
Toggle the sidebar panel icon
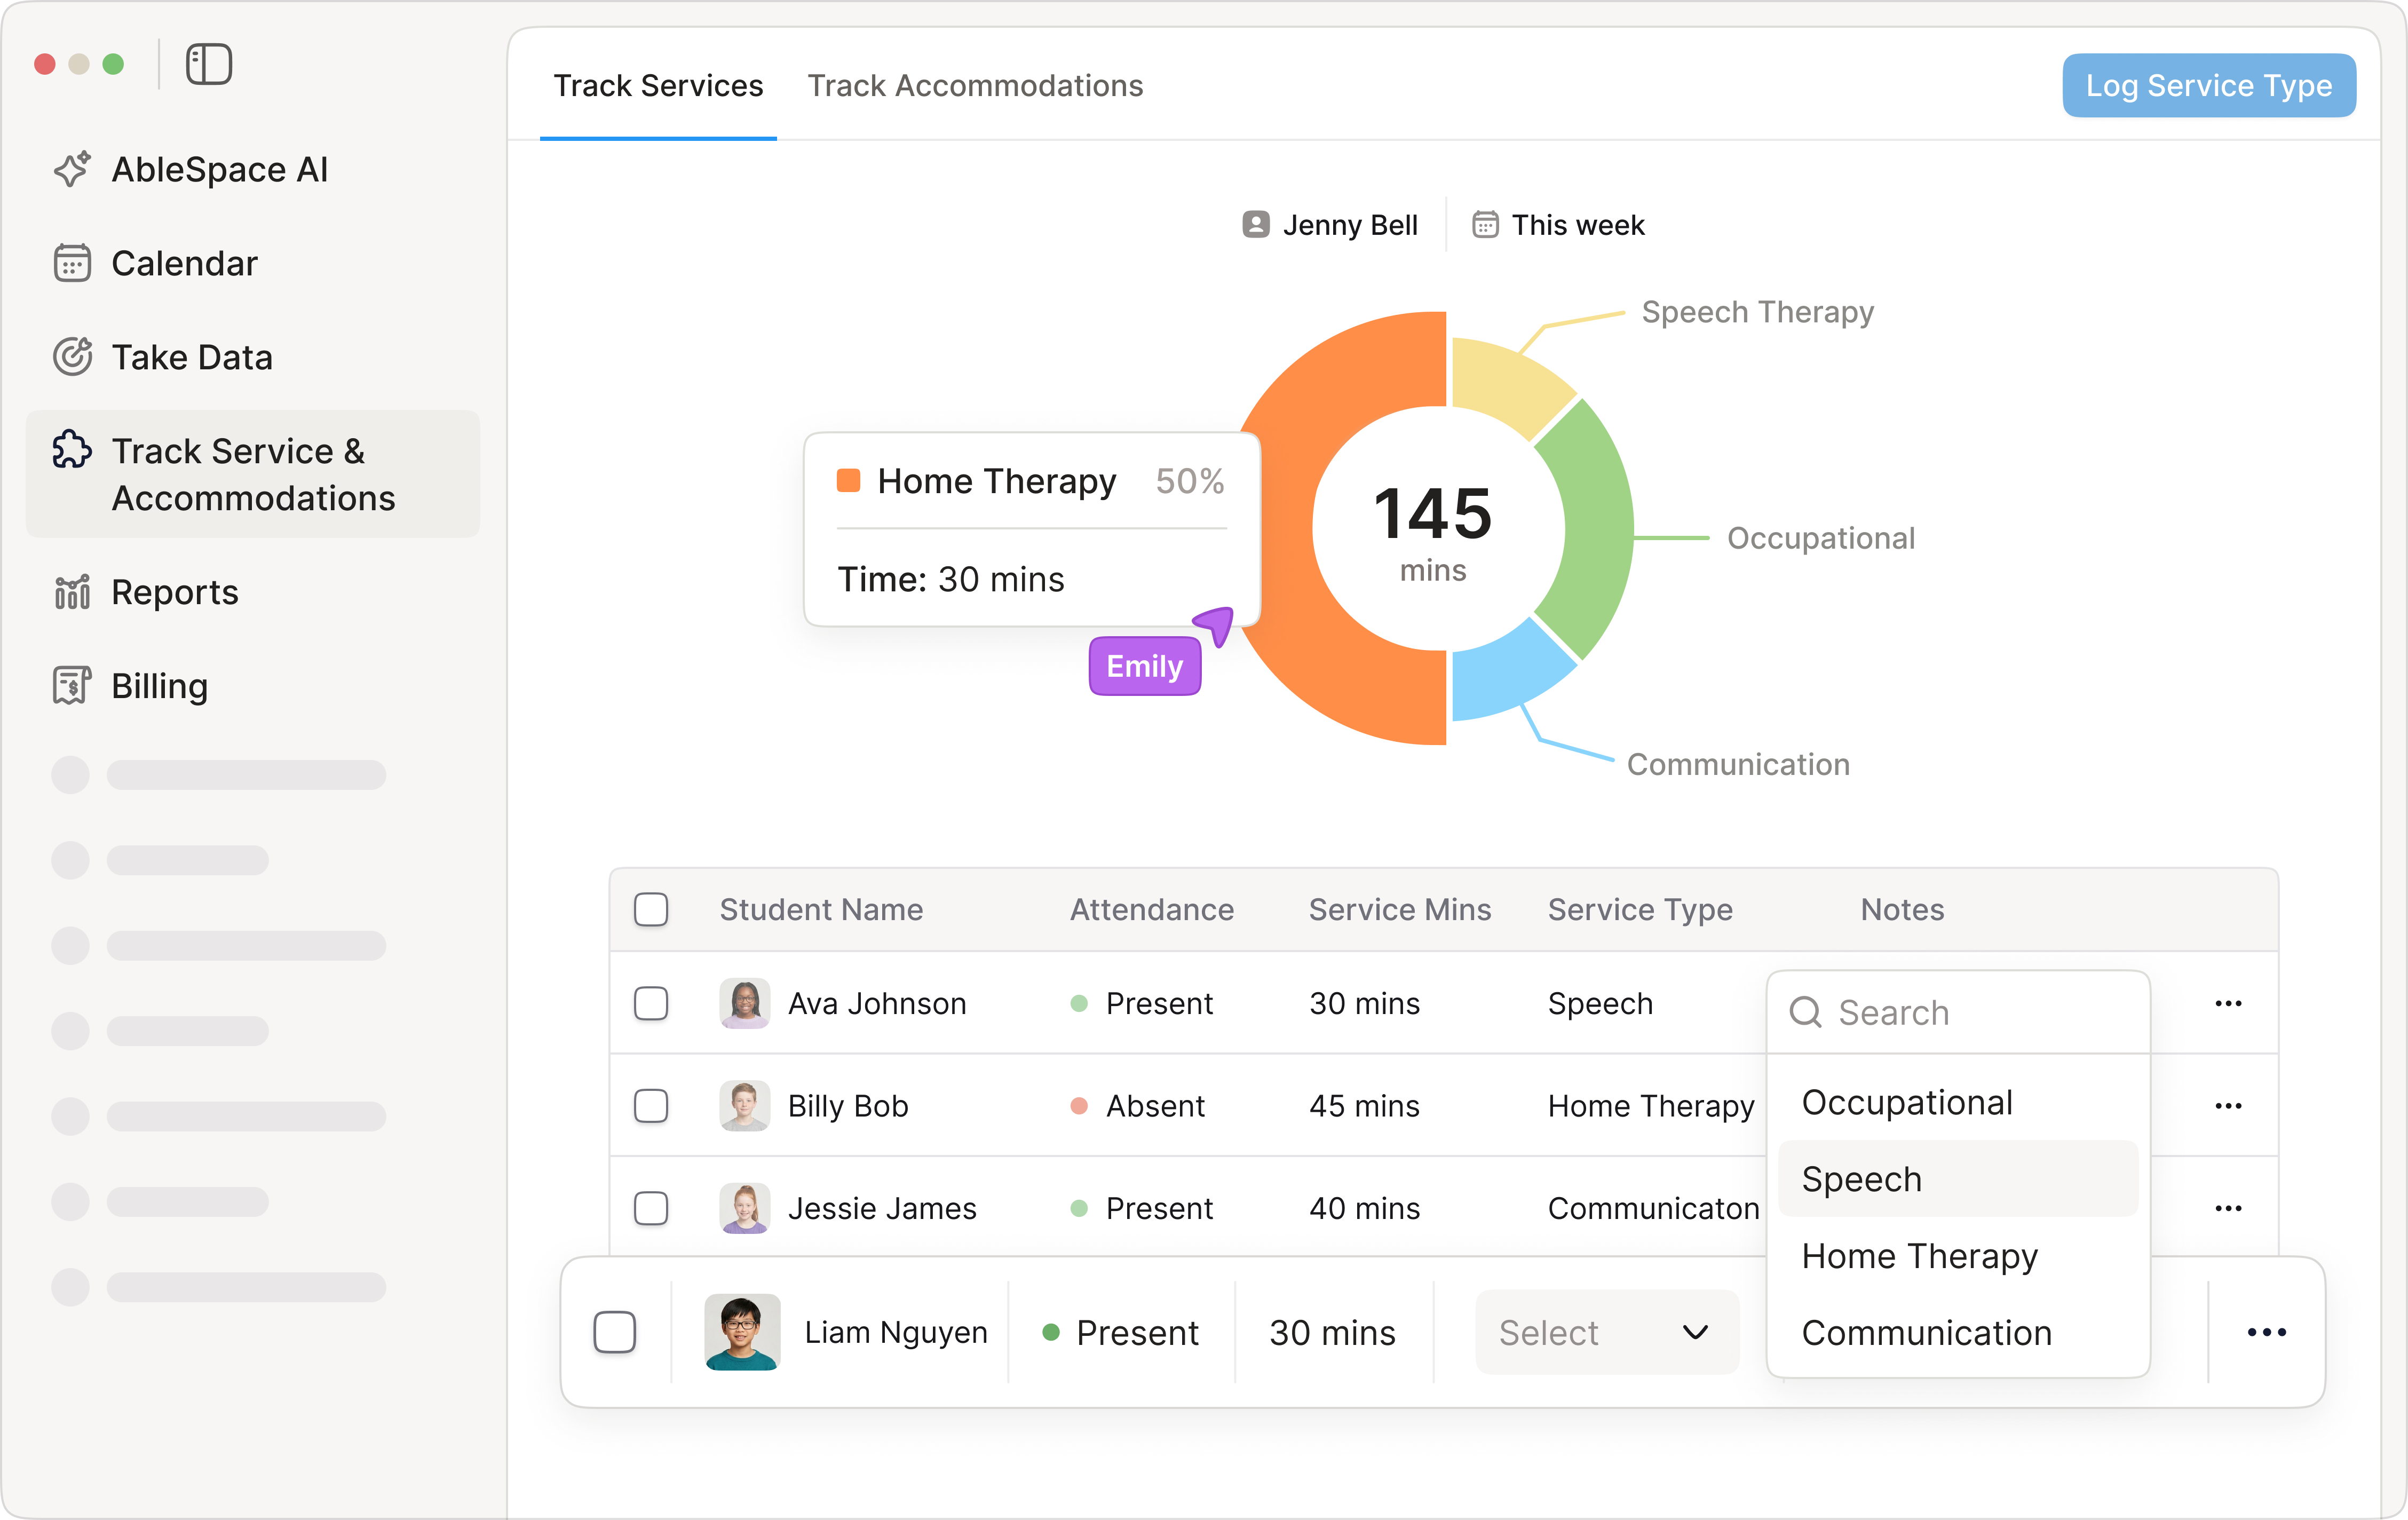click(x=209, y=64)
